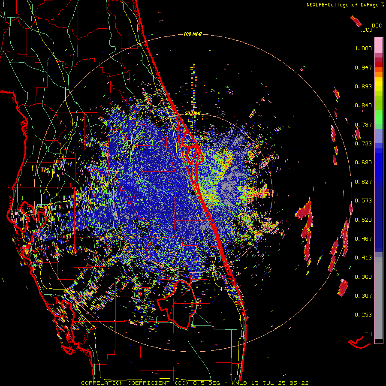The image size is (386, 386).
Task: Click the pink top segment of the color bar
Action: (x=379, y=46)
